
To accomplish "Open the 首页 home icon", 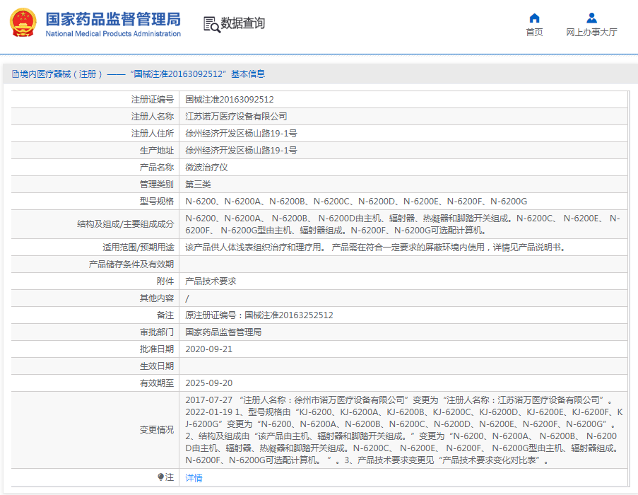I will click(x=533, y=18).
